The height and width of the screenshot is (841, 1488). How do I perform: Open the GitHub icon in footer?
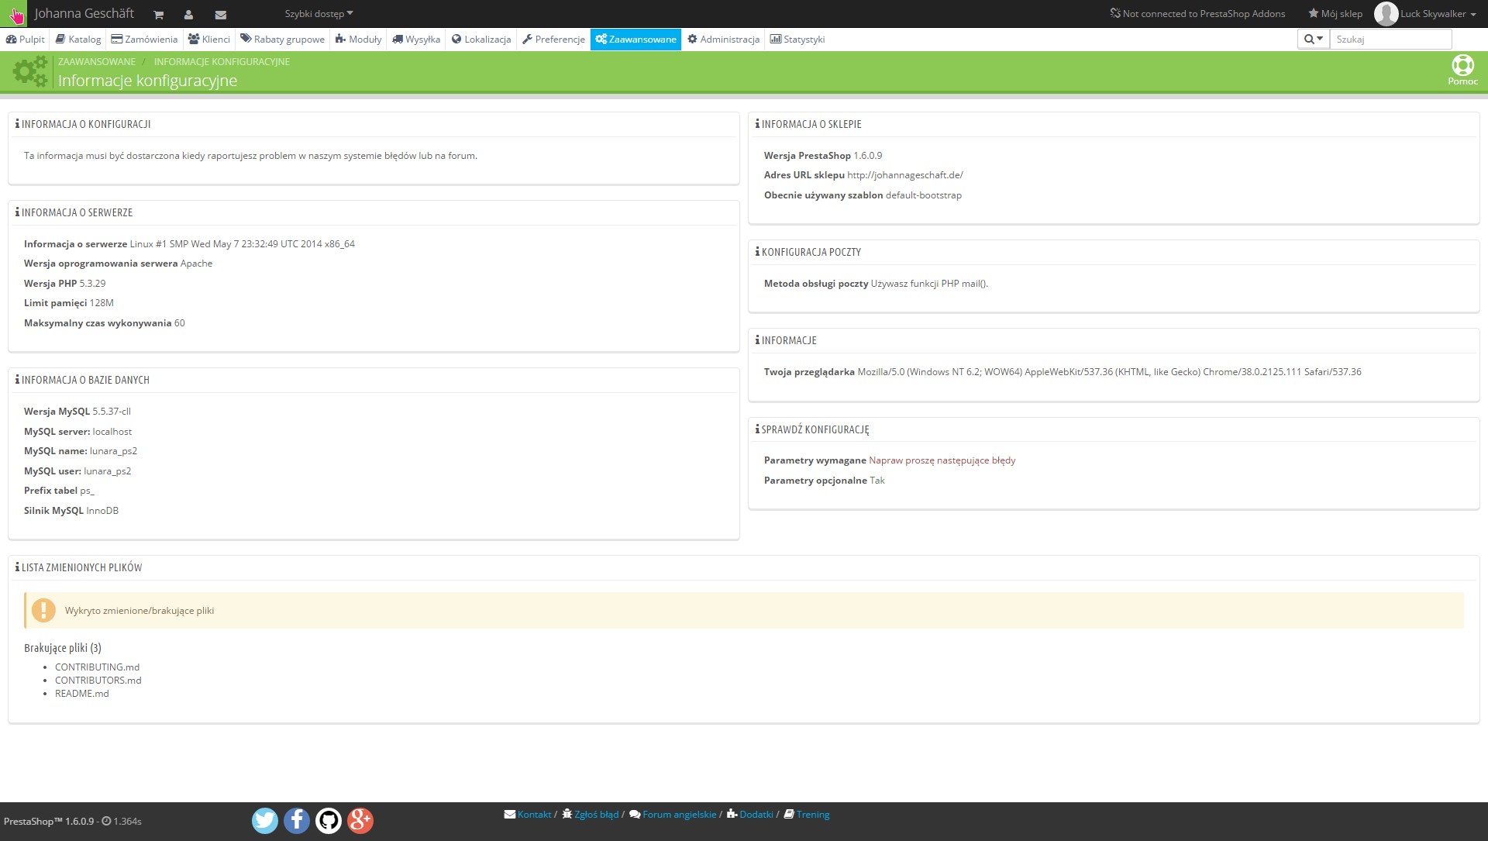click(x=329, y=820)
